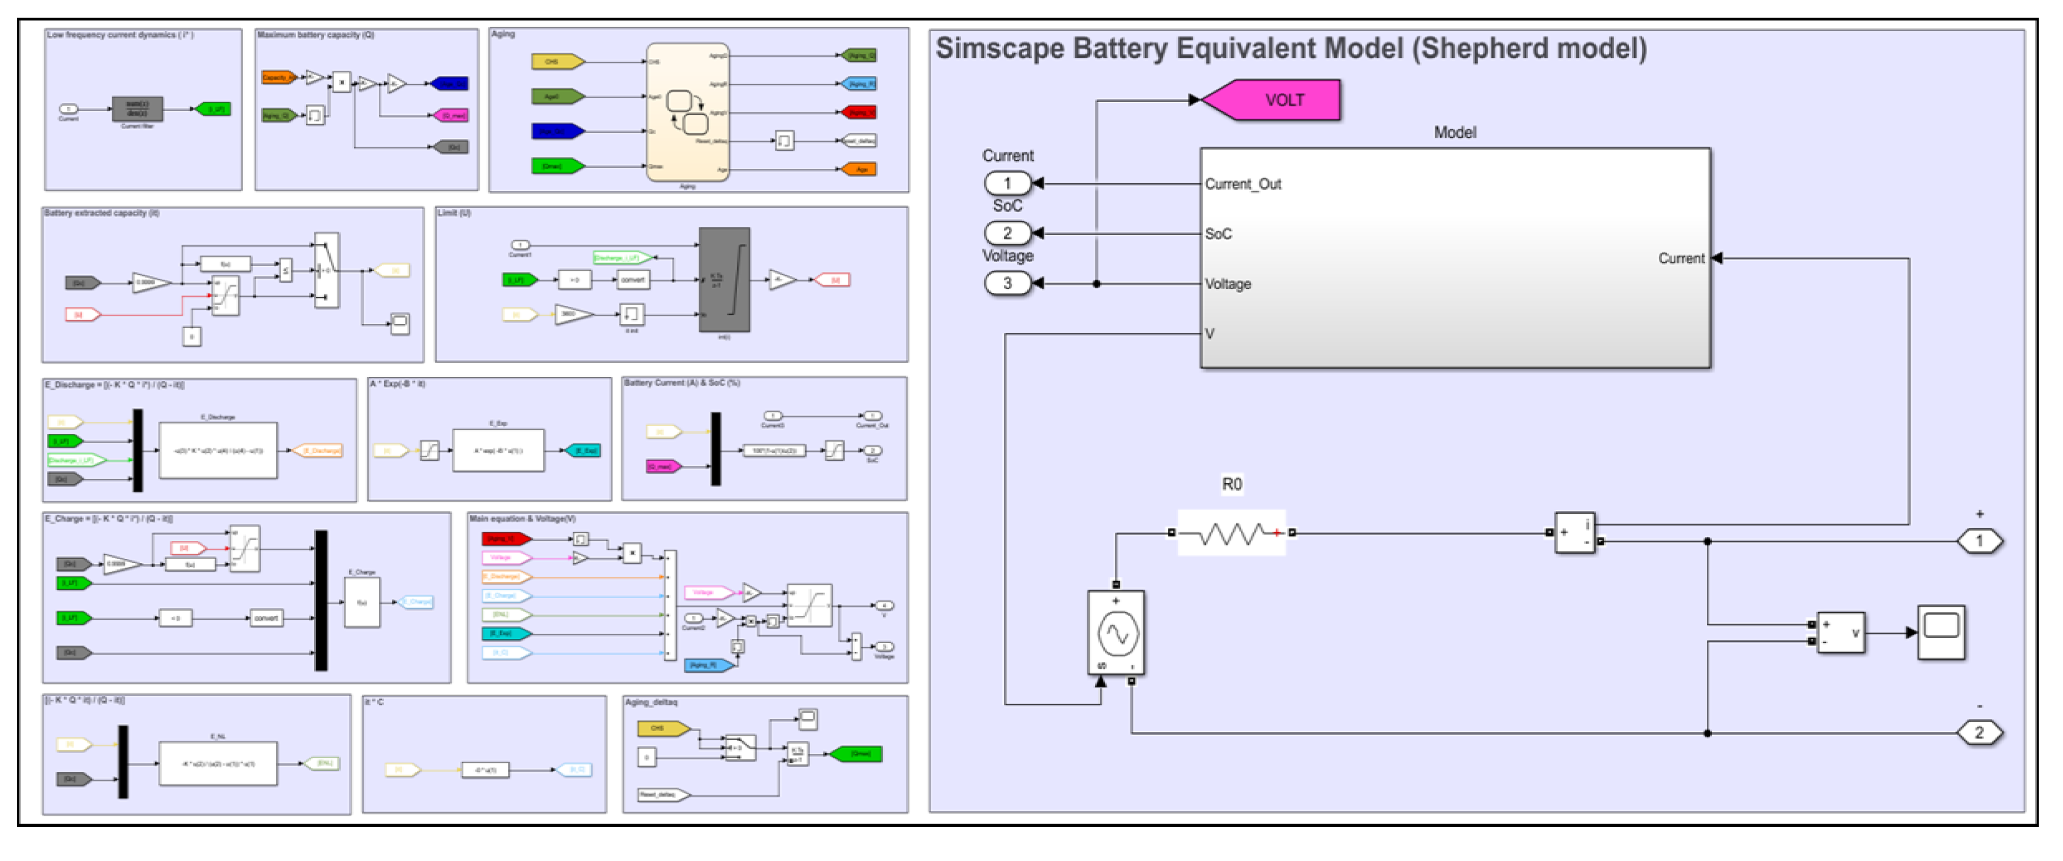
Task: Click the Current outport 1 block
Action: [x=1006, y=183]
